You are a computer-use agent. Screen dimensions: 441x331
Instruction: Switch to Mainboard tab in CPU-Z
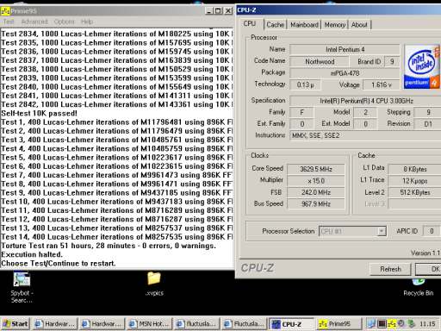tap(304, 25)
